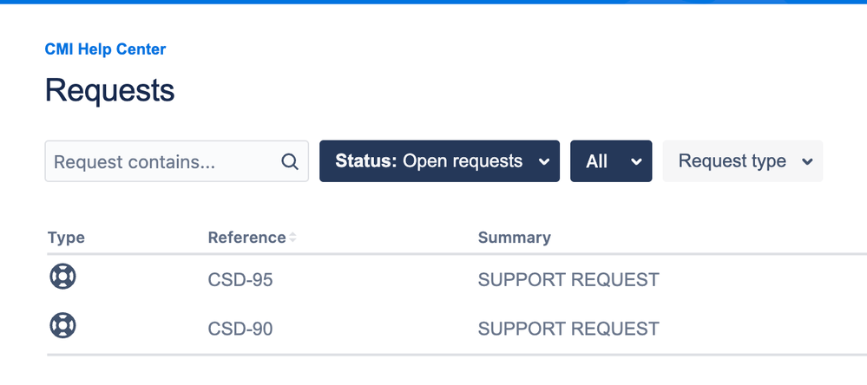Sort by the Reference column header
The height and width of the screenshot is (385, 867).
pyautogui.click(x=246, y=238)
